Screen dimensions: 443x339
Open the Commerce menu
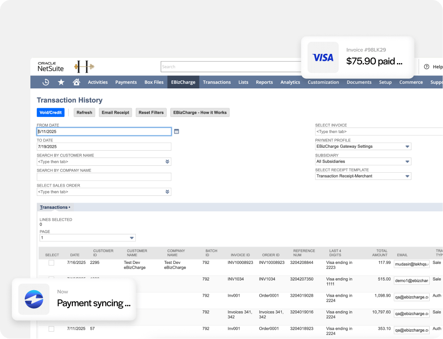click(x=411, y=82)
